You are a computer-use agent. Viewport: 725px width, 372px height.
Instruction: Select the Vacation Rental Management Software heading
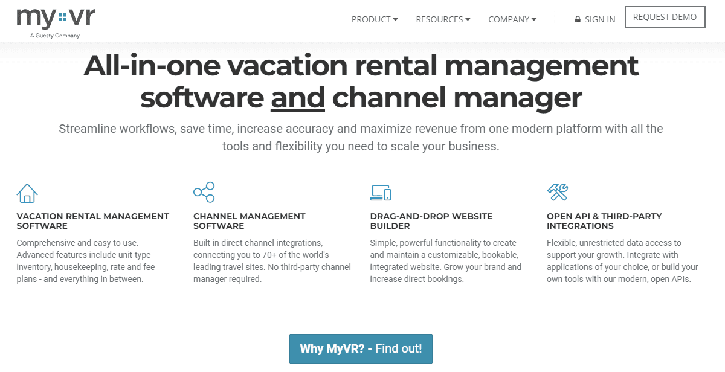tap(93, 221)
